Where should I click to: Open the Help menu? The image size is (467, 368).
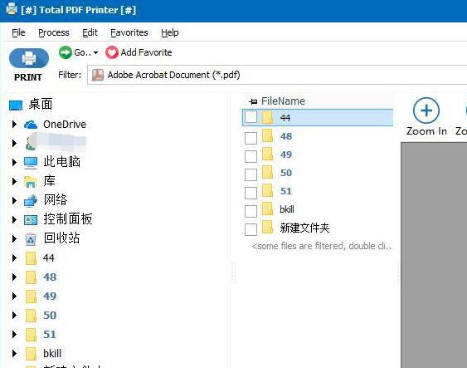[x=170, y=32]
